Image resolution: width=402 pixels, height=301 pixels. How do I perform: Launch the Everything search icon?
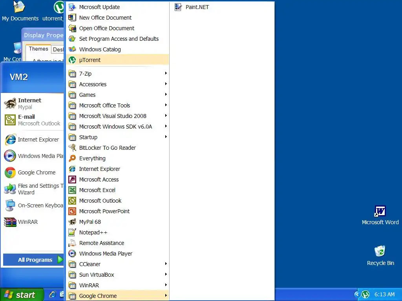coord(72,158)
